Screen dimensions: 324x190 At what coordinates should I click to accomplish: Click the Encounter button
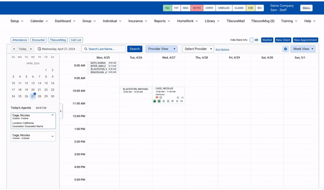(x=38, y=40)
